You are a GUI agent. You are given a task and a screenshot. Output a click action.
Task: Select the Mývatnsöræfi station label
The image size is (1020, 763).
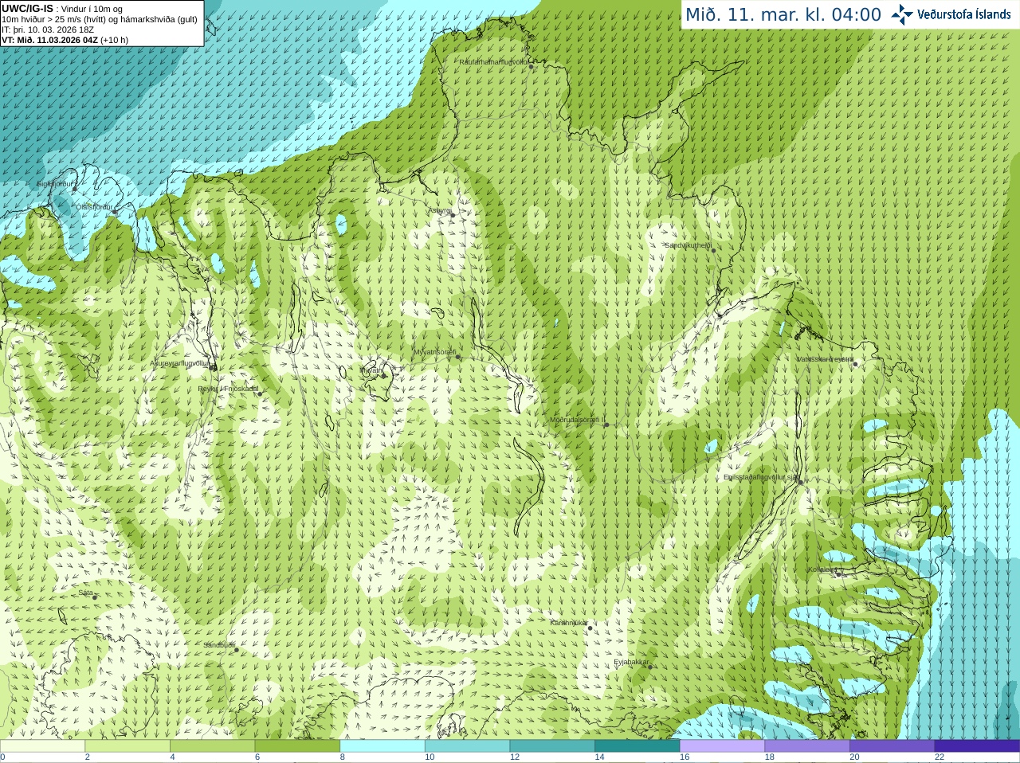pyautogui.click(x=434, y=352)
